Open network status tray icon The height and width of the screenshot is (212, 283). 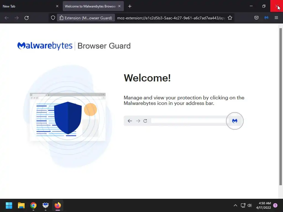(x=243, y=205)
